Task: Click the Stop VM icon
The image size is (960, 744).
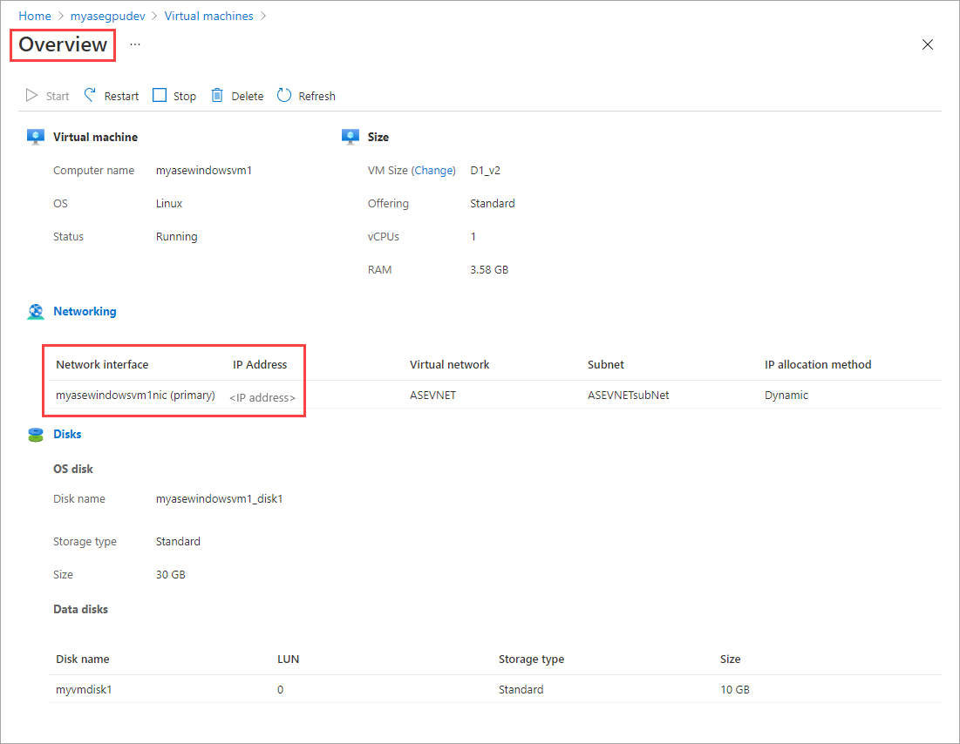Action: click(x=160, y=95)
